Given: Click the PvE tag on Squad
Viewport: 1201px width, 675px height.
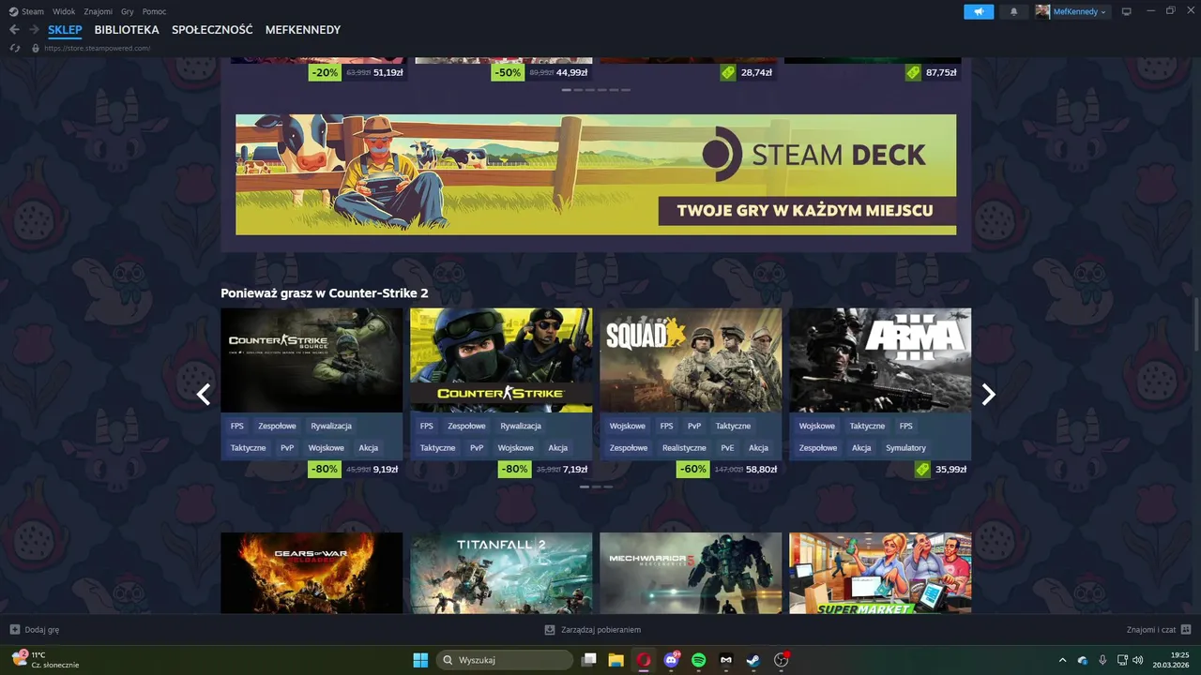Looking at the screenshot, I should coord(727,448).
